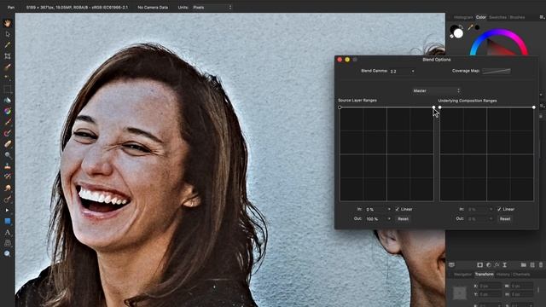The height and width of the screenshot is (307, 546).
Task: Select the Rectangular Marquee tool
Action: click(x=8, y=89)
